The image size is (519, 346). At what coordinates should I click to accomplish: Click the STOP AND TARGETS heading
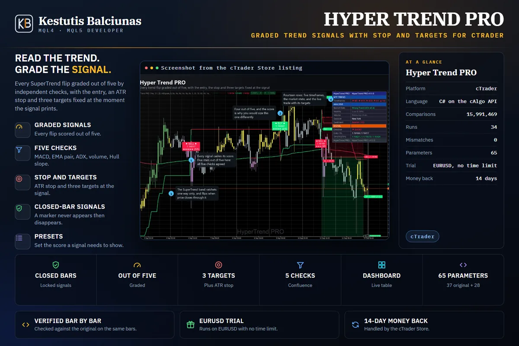(66, 177)
